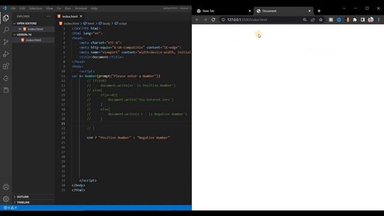
Task: Select the index.html editor tab
Action: click(70, 16)
